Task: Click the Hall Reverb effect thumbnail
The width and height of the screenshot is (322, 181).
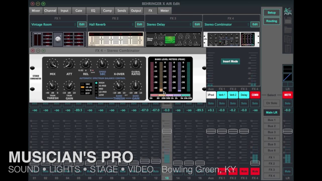Action: point(115,39)
